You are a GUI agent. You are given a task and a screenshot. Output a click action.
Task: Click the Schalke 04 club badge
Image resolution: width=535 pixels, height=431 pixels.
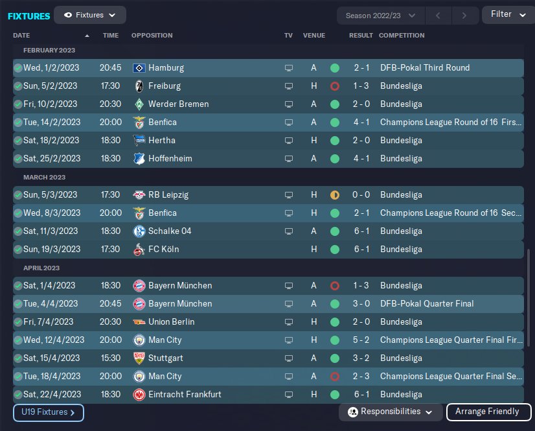click(x=139, y=231)
